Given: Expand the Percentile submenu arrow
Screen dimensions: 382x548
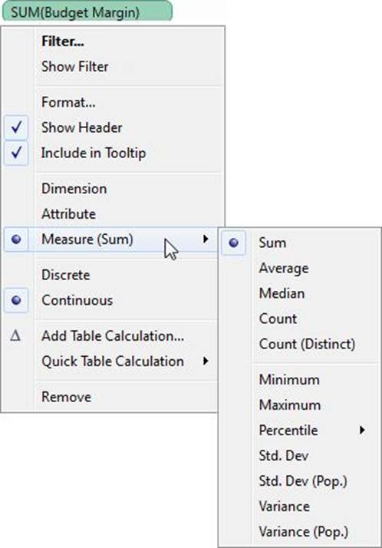Looking at the screenshot, I should [362, 430].
